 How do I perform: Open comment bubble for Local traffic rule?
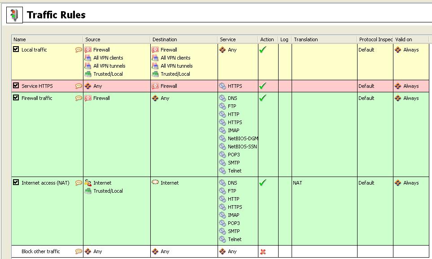pos(79,50)
